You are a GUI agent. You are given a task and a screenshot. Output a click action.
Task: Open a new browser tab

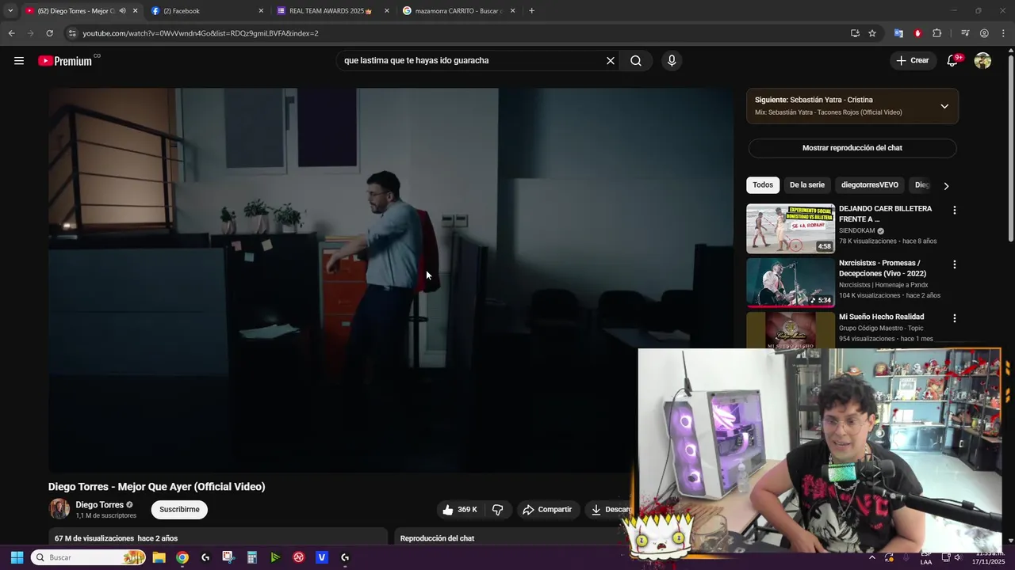click(x=531, y=11)
